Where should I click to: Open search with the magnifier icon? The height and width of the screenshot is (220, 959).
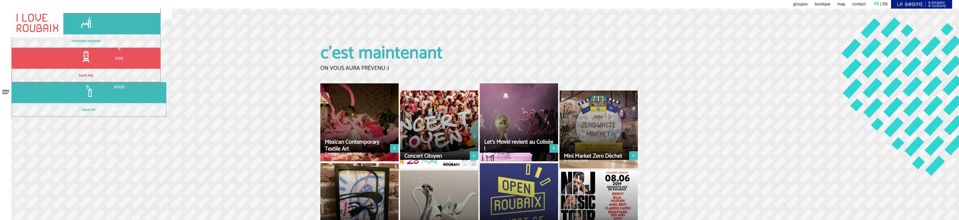pos(88,163)
